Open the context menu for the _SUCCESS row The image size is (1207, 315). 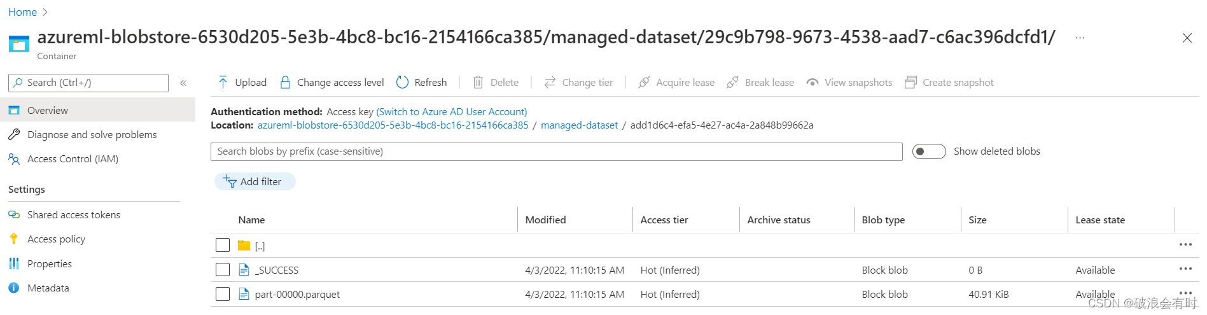pyautogui.click(x=1185, y=269)
